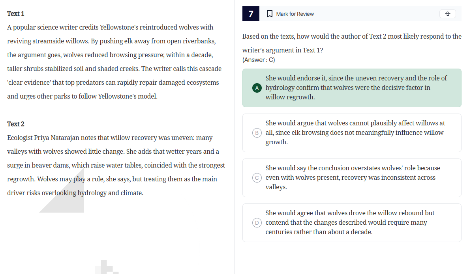The height and width of the screenshot is (274, 471).
Task: Click the answer card mentioning hydrology and willow regrowth
Action: [351, 88]
